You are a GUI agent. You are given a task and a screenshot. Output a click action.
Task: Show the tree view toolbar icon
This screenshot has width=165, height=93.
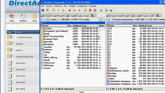pyautogui.click(x=63, y=10)
